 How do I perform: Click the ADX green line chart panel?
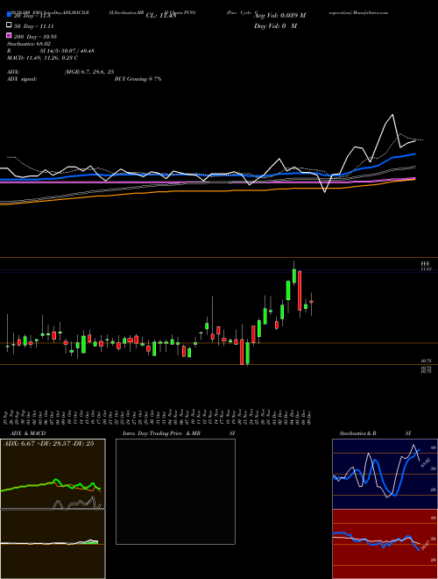point(53,474)
